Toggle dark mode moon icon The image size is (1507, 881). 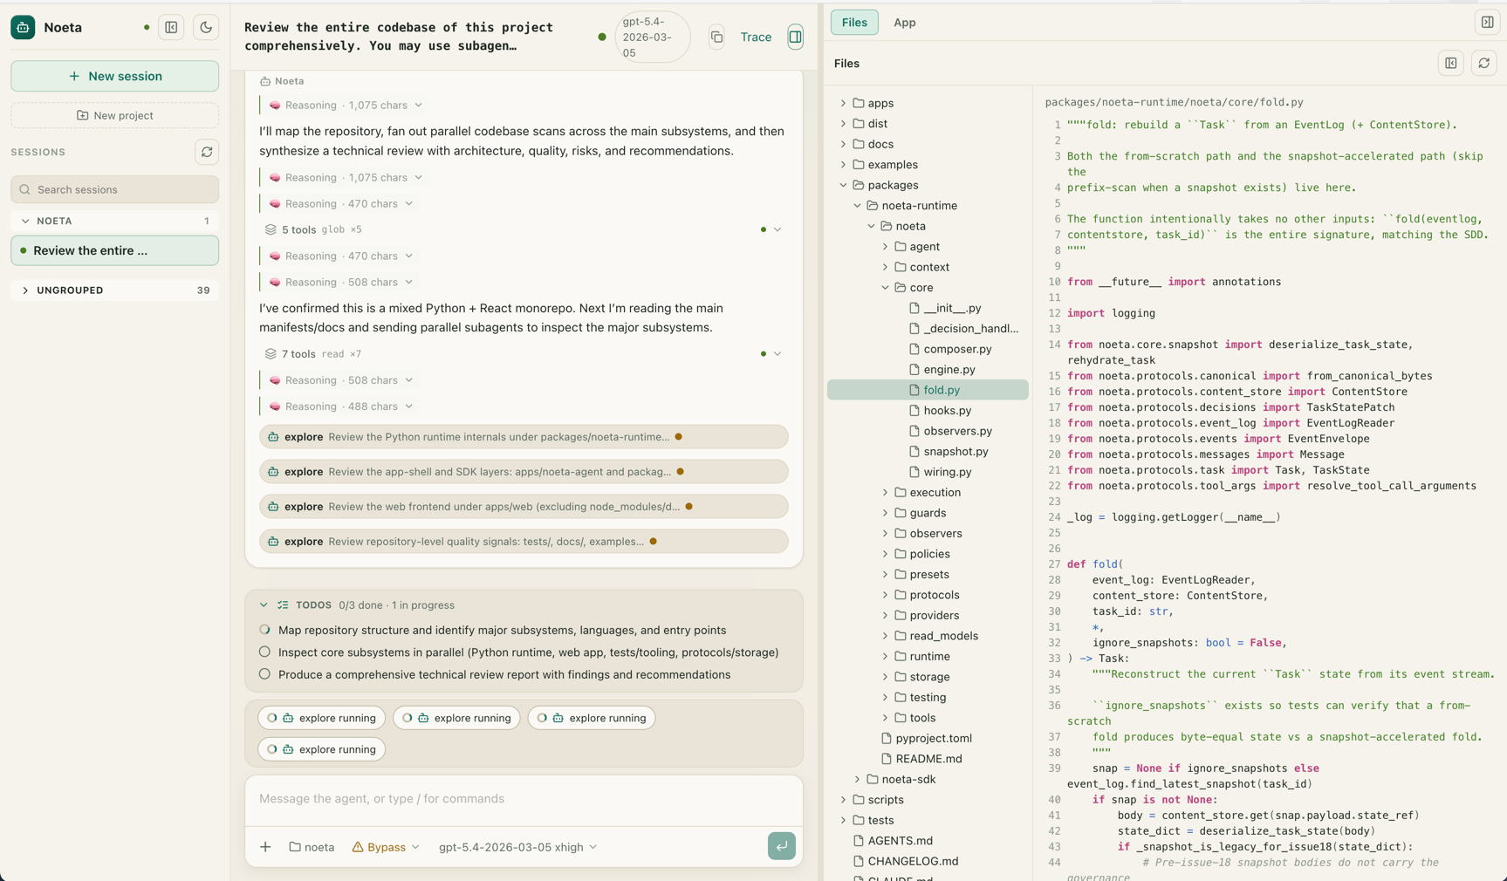[x=206, y=27]
